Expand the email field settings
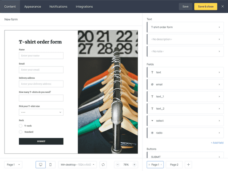 [x=185, y=84]
